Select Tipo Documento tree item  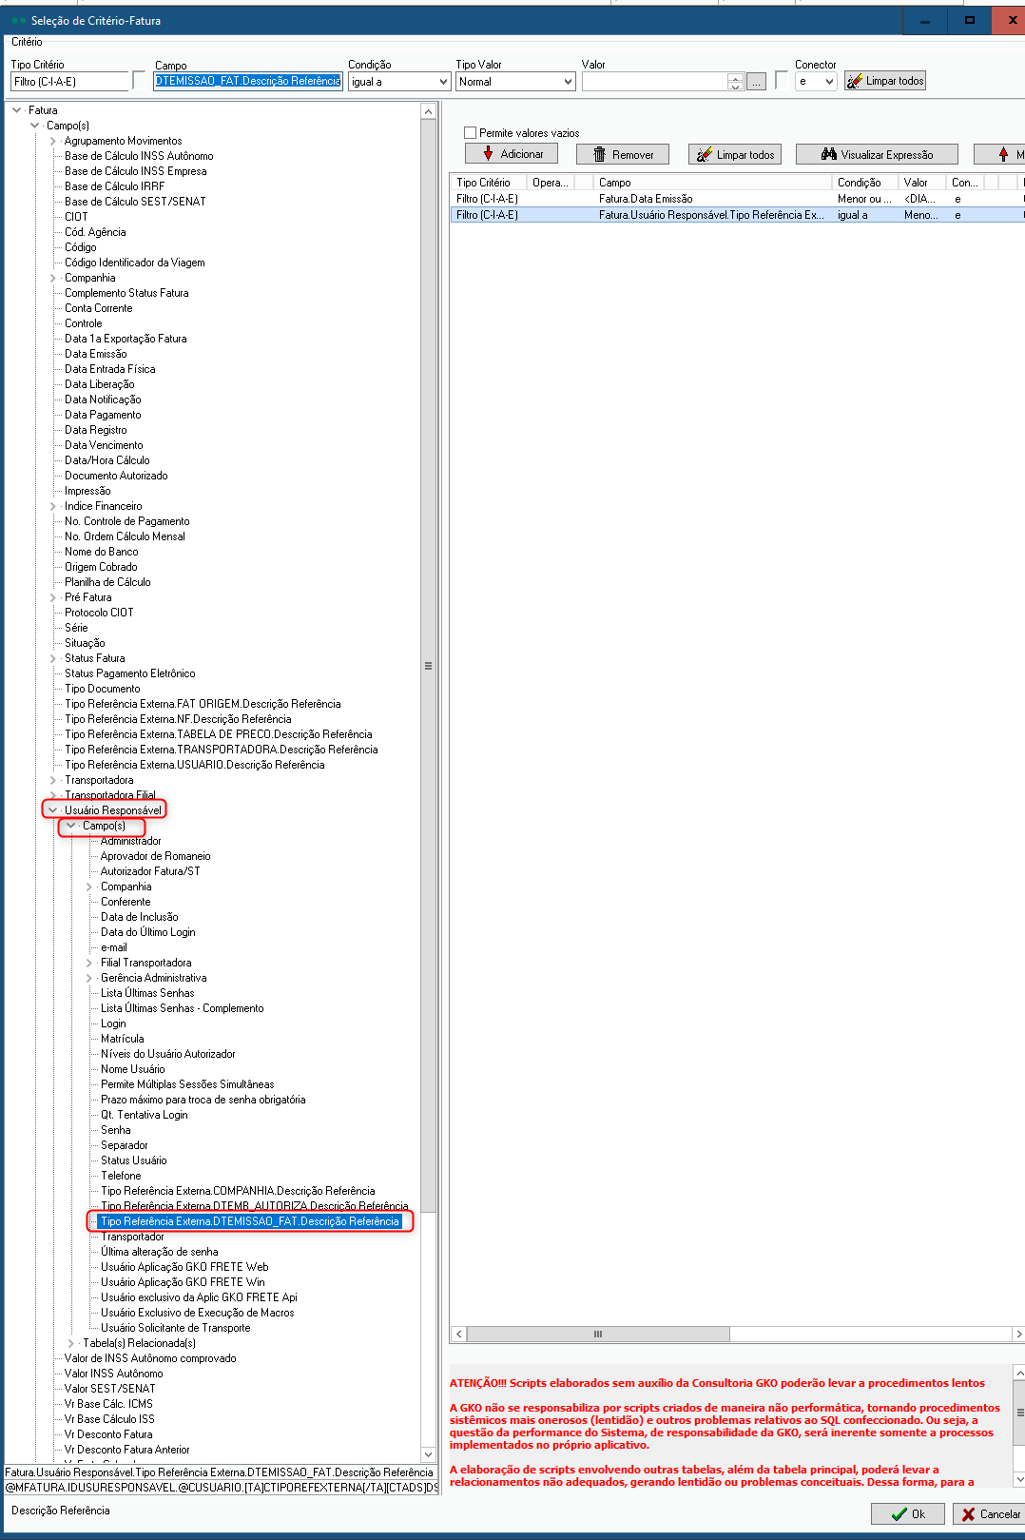(x=102, y=689)
